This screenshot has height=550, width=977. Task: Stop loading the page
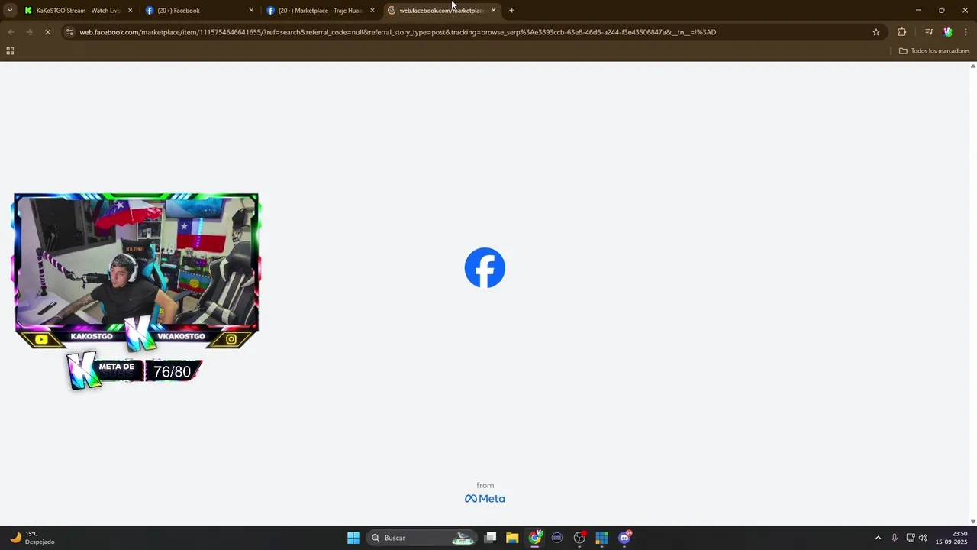point(47,32)
